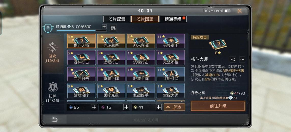The image size is (291, 132).
Task: Select the 连环暴击 chip card
Action: 111,41
